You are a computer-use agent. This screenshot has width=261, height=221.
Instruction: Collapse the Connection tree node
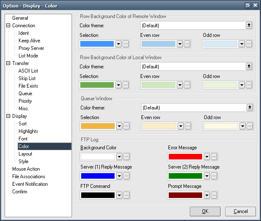click(8, 26)
